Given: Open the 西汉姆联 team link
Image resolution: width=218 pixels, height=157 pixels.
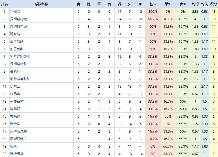Looking at the screenshot, I should click(x=17, y=42).
